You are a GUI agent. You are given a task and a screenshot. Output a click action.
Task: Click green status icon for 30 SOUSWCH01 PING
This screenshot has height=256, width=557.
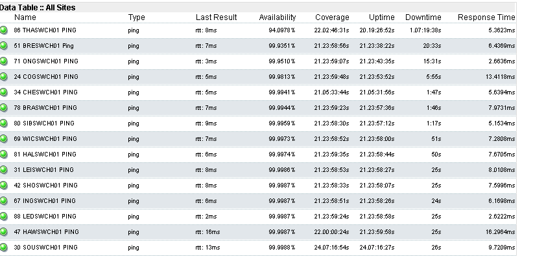point(3,247)
